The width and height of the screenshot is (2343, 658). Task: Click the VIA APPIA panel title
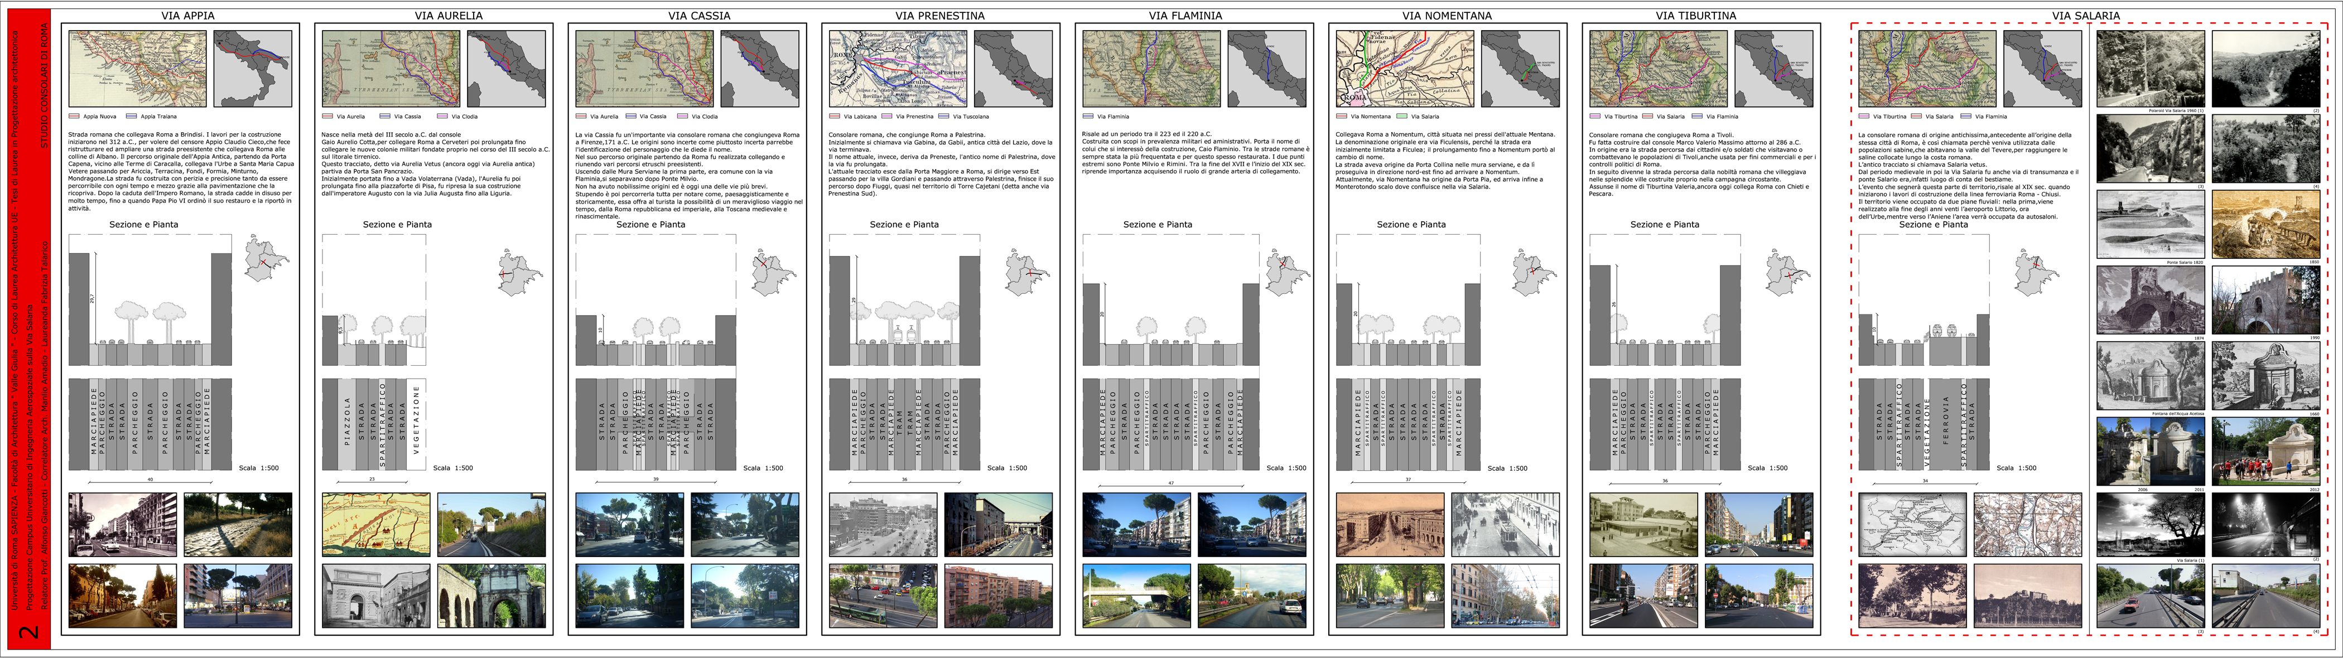pyautogui.click(x=187, y=16)
